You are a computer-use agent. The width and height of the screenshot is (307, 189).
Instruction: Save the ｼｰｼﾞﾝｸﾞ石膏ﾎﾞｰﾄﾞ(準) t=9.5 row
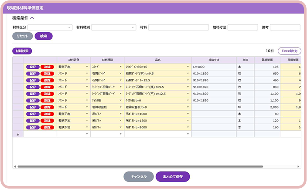click(33, 87)
